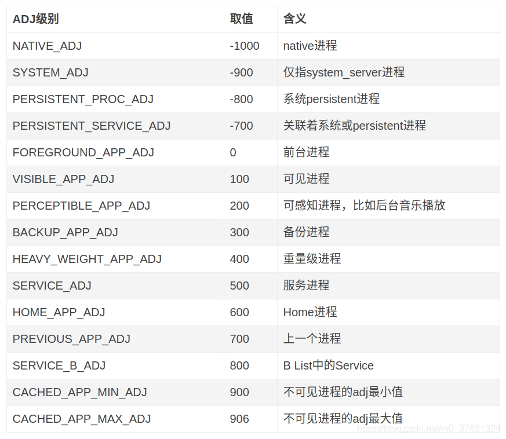Select the 重量级进程 text
This screenshot has height=439, width=506.
click(x=312, y=259)
